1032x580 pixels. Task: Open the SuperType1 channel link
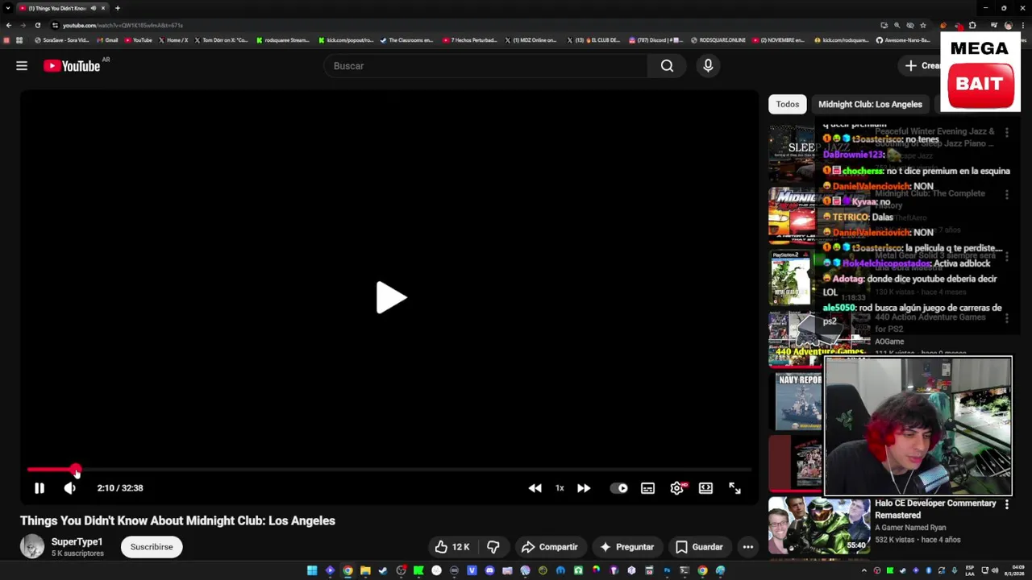click(x=77, y=542)
